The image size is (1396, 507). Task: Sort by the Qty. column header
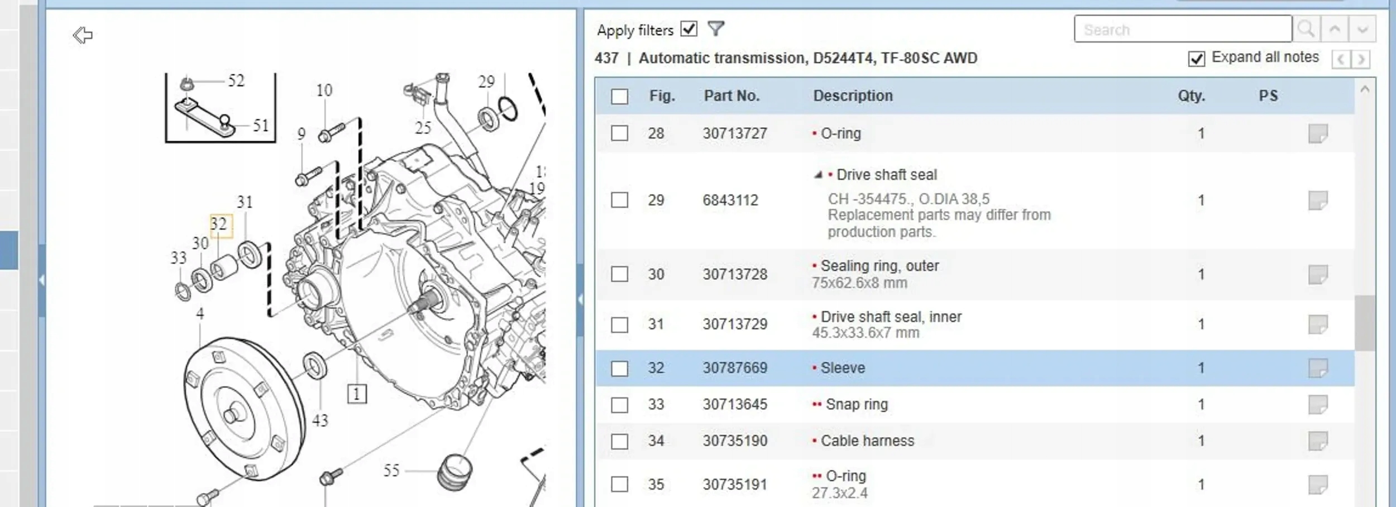coord(1192,96)
